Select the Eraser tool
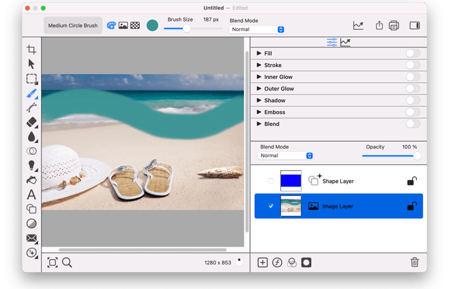Image resolution: width=449 pixels, height=289 pixels. pos(32,122)
